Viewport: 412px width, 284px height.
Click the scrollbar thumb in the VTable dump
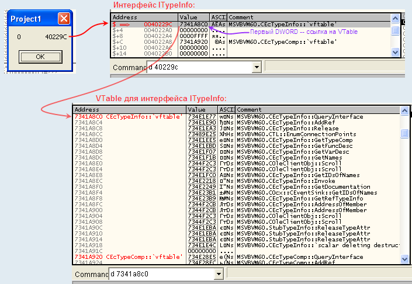(404, 134)
